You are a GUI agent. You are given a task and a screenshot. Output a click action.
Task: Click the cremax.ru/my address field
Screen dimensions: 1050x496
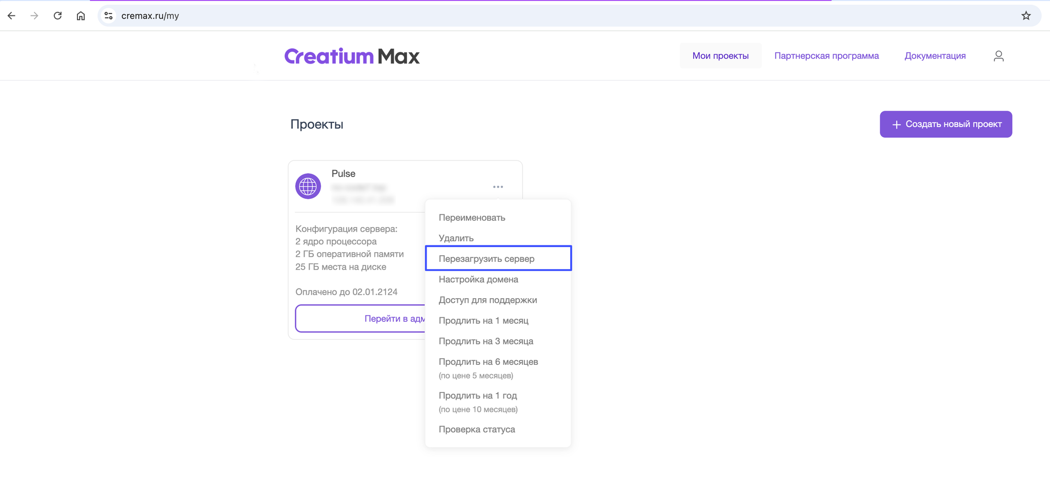click(564, 16)
